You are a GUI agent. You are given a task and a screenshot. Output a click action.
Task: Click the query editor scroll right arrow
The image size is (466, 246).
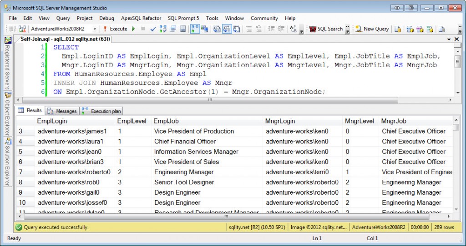(x=451, y=100)
